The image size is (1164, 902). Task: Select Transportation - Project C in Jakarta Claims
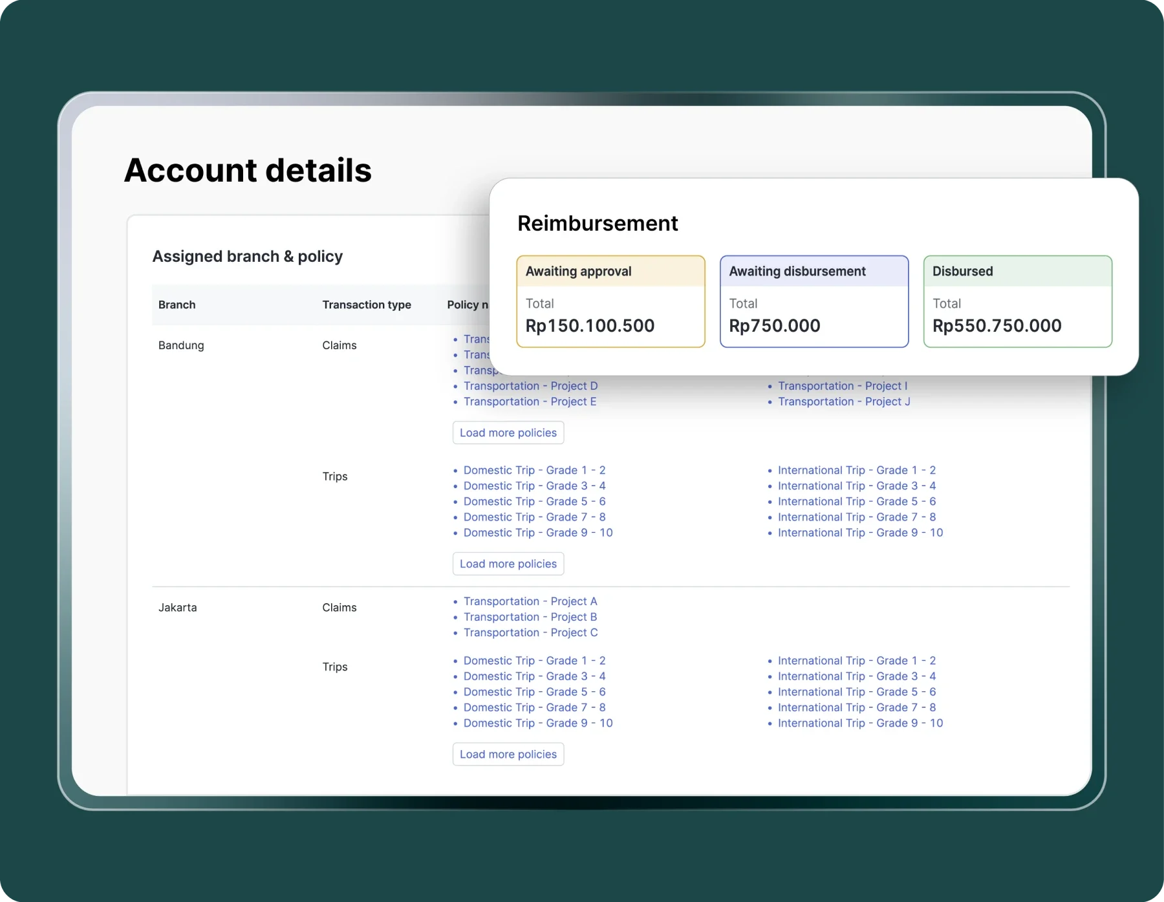point(530,632)
